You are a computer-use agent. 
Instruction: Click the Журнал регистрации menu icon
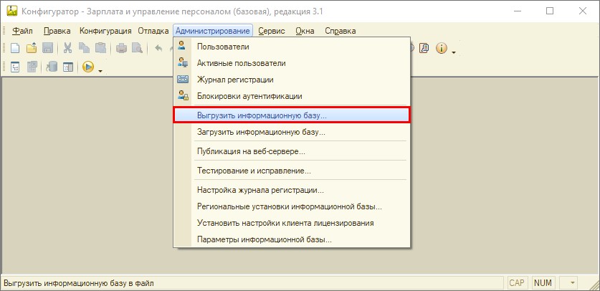tap(183, 80)
